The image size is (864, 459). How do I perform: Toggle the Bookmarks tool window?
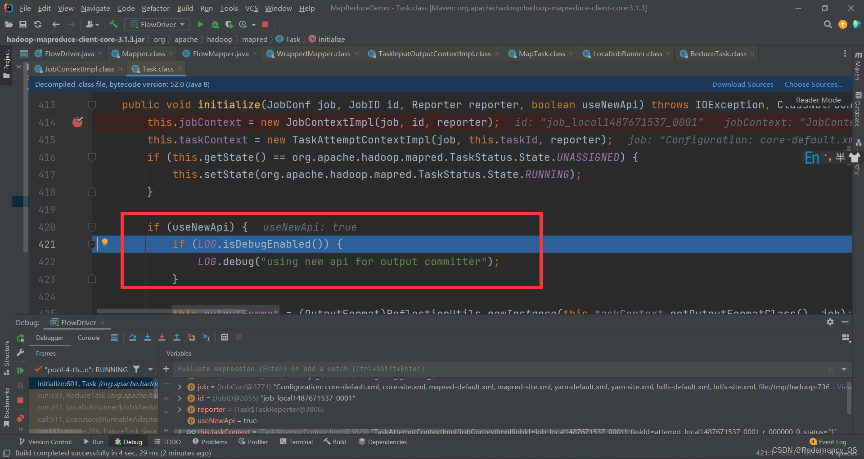pos(6,407)
